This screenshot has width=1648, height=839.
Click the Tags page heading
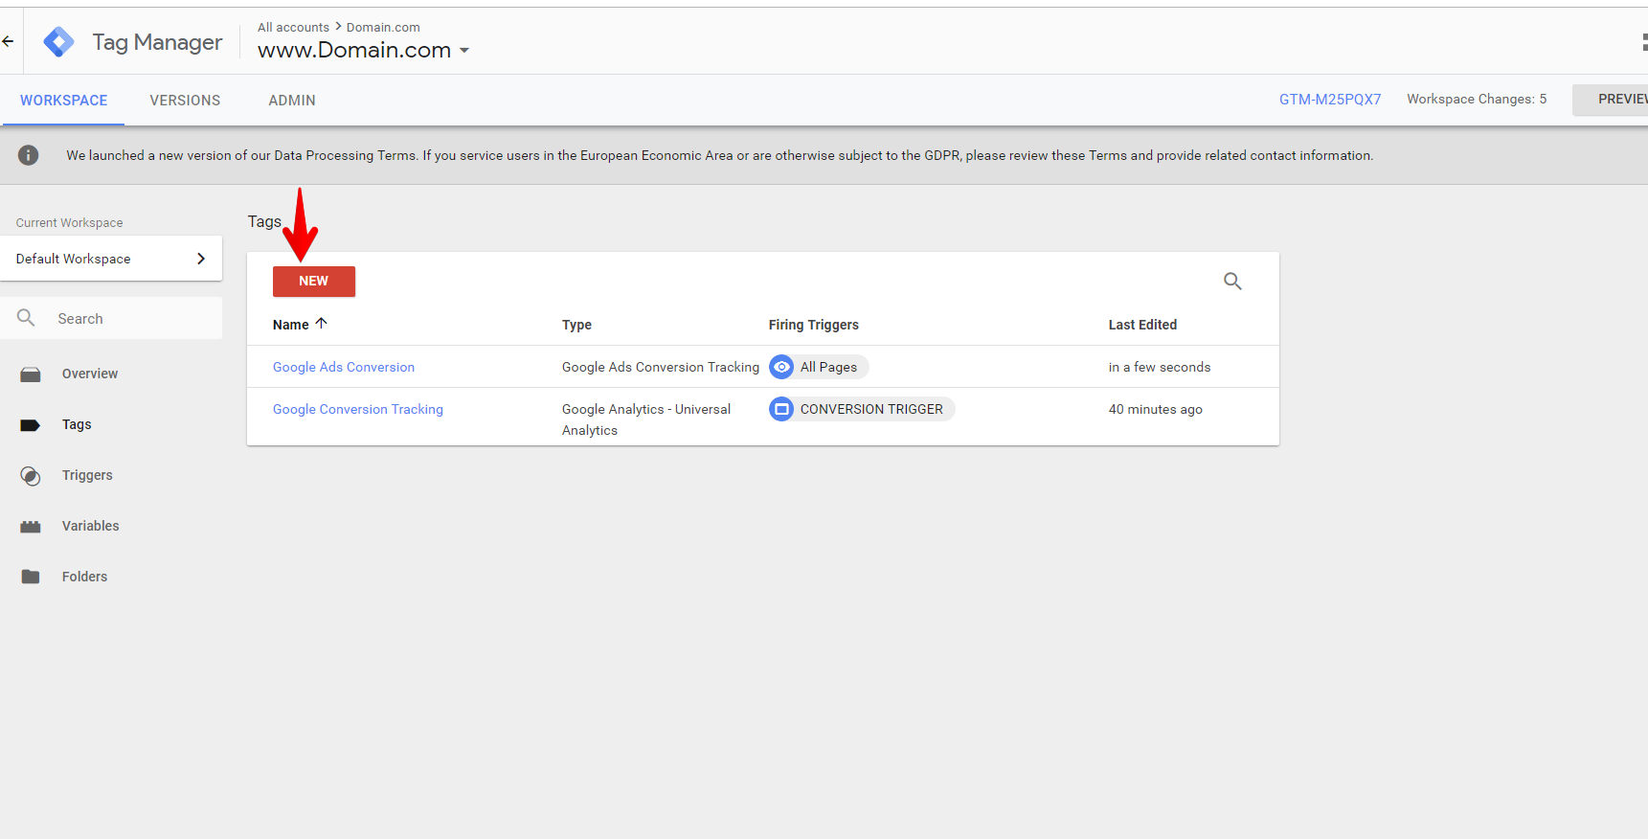click(x=264, y=221)
